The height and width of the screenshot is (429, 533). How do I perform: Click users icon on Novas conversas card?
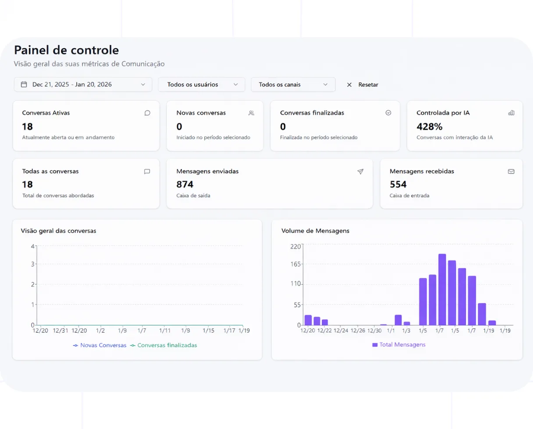pyautogui.click(x=251, y=113)
